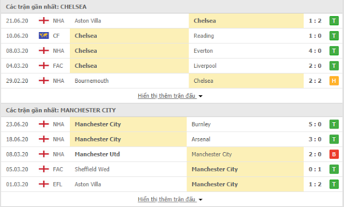
Task: Click the Arsenal team name in the 18.06.20 row
Action: pyautogui.click(x=200, y=139)
